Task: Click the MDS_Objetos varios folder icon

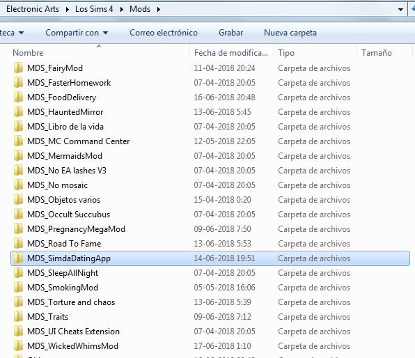Action: coord(18,200)
